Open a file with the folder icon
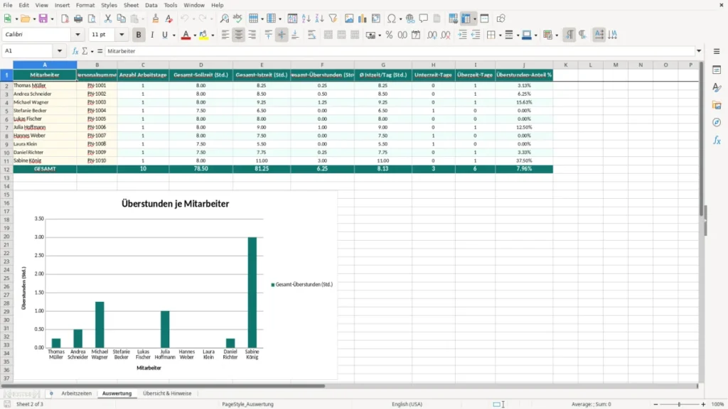Image resolution: width=728 pixels, height=409 pixels. click(x=25, y=18)
